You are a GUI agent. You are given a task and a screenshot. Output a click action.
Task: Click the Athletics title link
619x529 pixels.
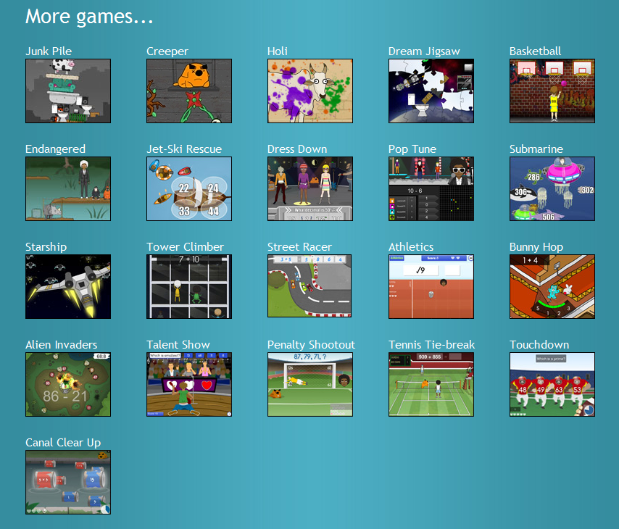point(411,247)
